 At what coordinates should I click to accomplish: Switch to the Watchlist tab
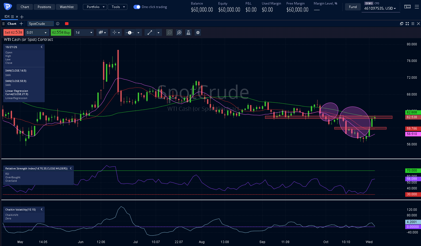pyautogui.click(x=67, y=7)
